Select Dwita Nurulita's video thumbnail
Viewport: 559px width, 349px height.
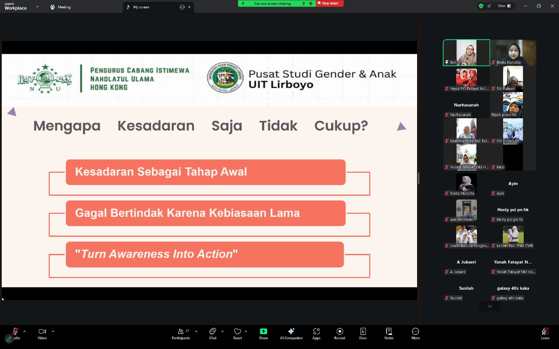tap(513, 52)
